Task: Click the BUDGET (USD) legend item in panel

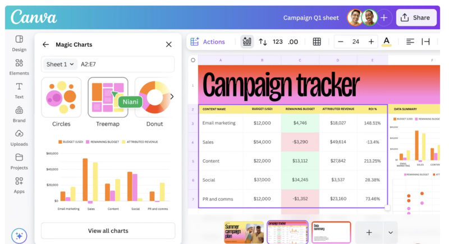Action: tap(71, 142)
